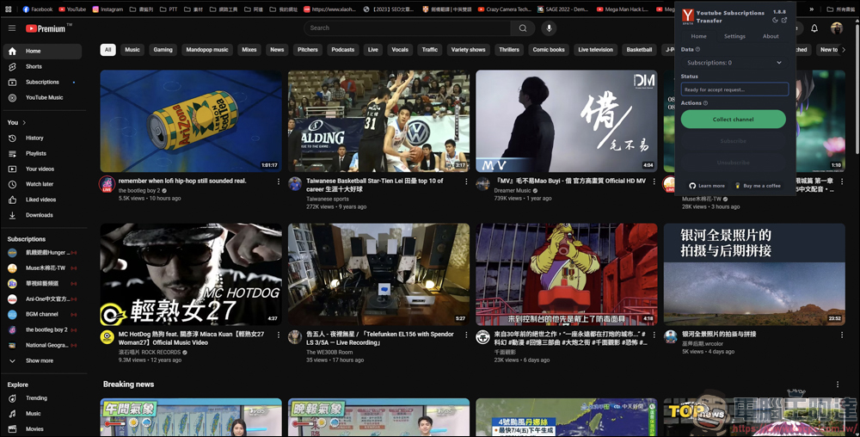Open Subscriptions in the sidebar

[42, 83]
